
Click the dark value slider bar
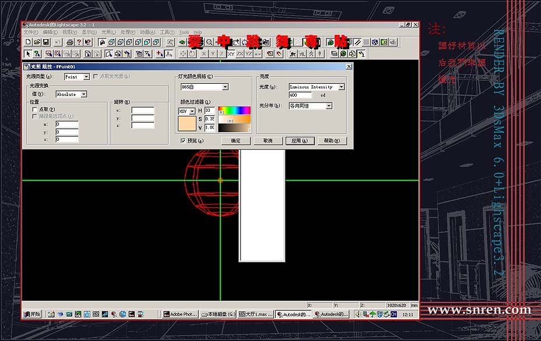pos(234,128)
